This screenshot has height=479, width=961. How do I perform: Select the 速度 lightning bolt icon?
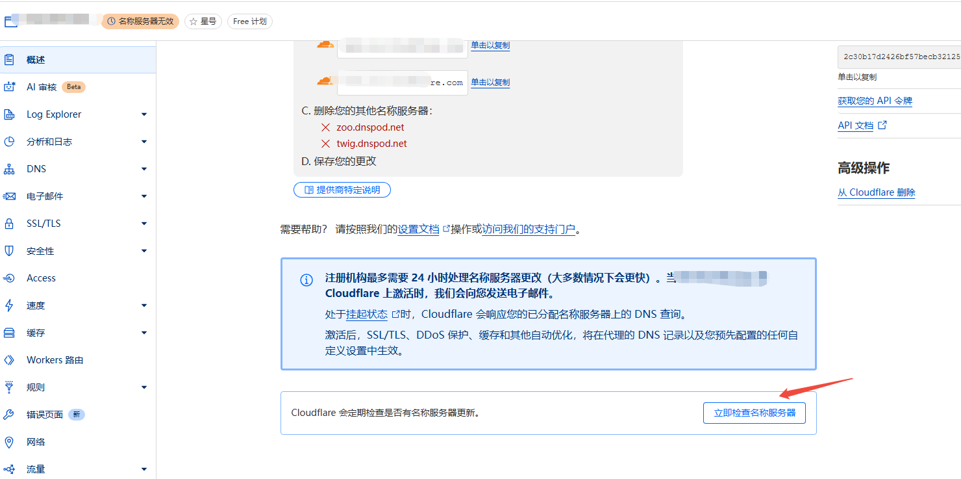point(9,305)
